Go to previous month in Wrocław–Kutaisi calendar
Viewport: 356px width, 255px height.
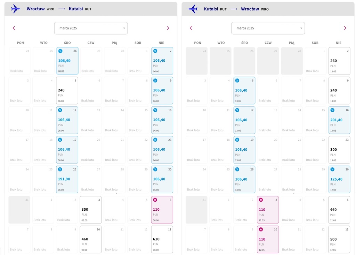(x=14, y=28)
